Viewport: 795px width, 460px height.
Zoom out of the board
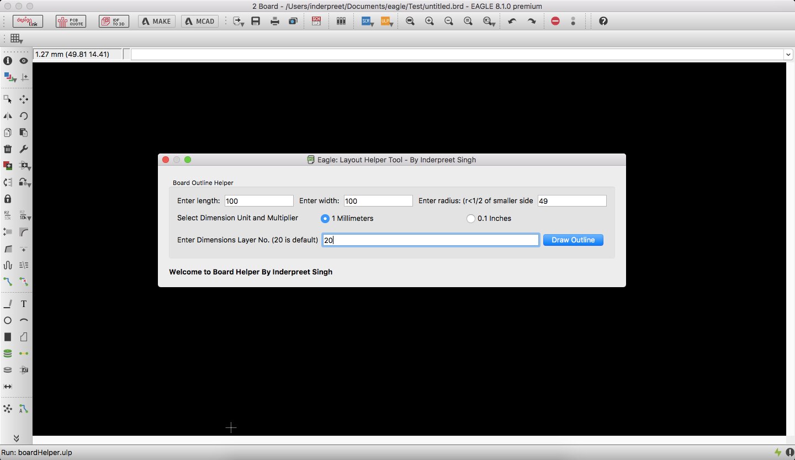point(449,21)
